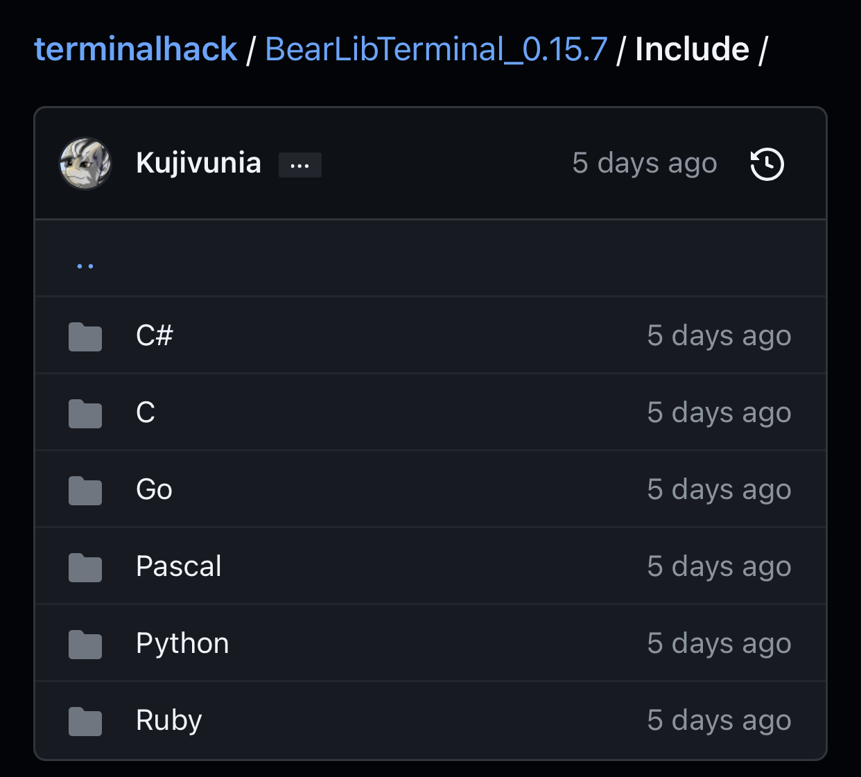Go to terminalhack repository root
The width and height of the screenshot is (861, 777).
136,50
